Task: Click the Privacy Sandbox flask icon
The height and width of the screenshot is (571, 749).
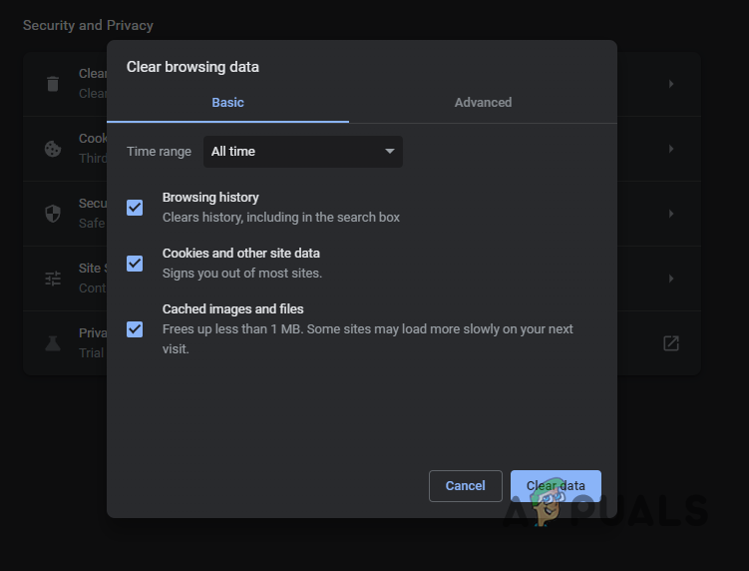Action: [x=53, y=343]
